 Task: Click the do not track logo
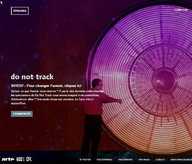click(32, 77)
